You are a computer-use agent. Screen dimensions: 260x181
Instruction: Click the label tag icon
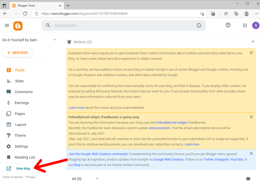(x=248, y=178)
